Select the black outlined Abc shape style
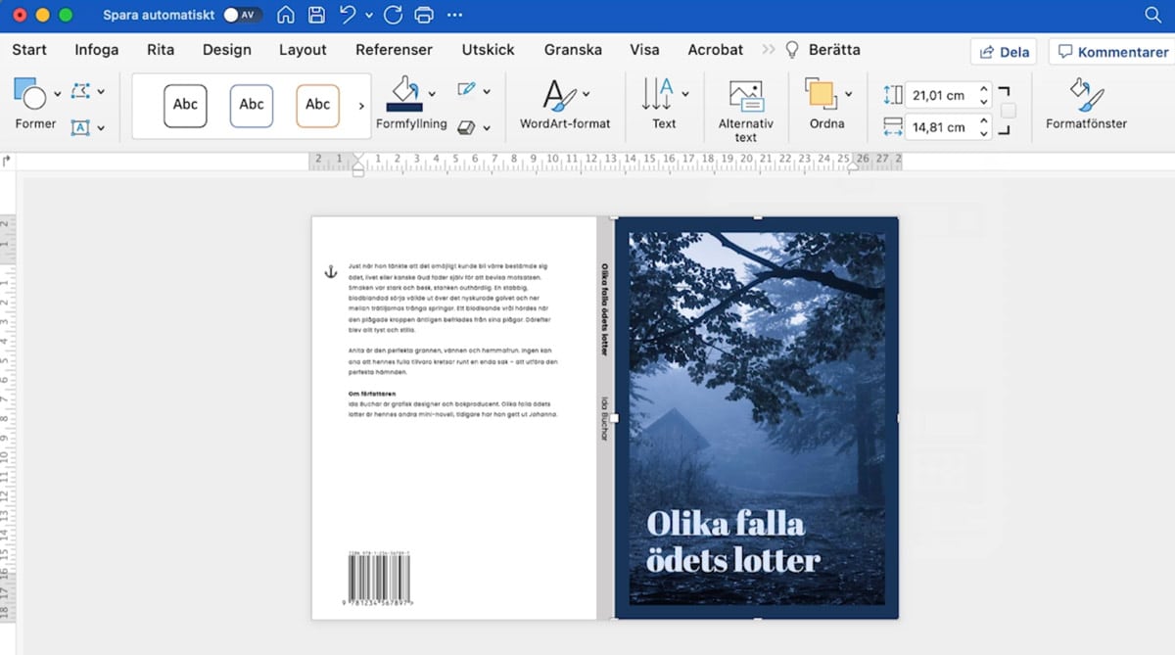Image resolution: width=1175 pixels, height=655 pixels. 185,106
